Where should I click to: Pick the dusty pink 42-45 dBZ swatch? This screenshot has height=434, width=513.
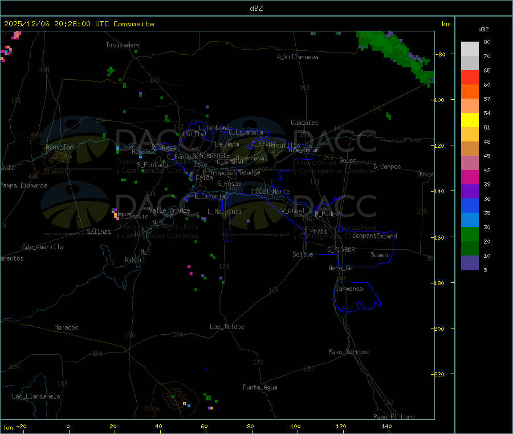click(470, 163)
